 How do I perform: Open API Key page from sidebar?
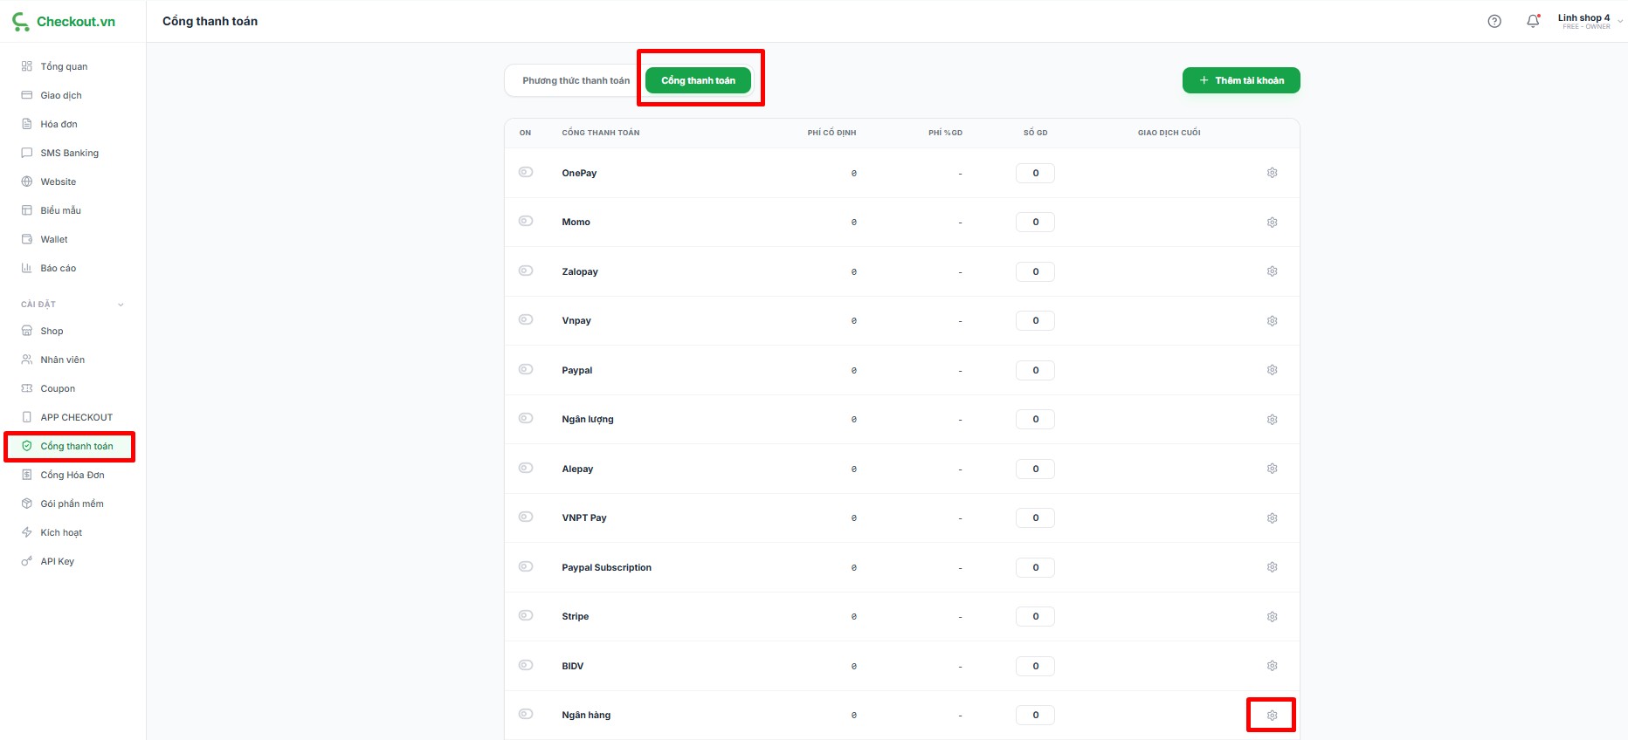[57, 561]
